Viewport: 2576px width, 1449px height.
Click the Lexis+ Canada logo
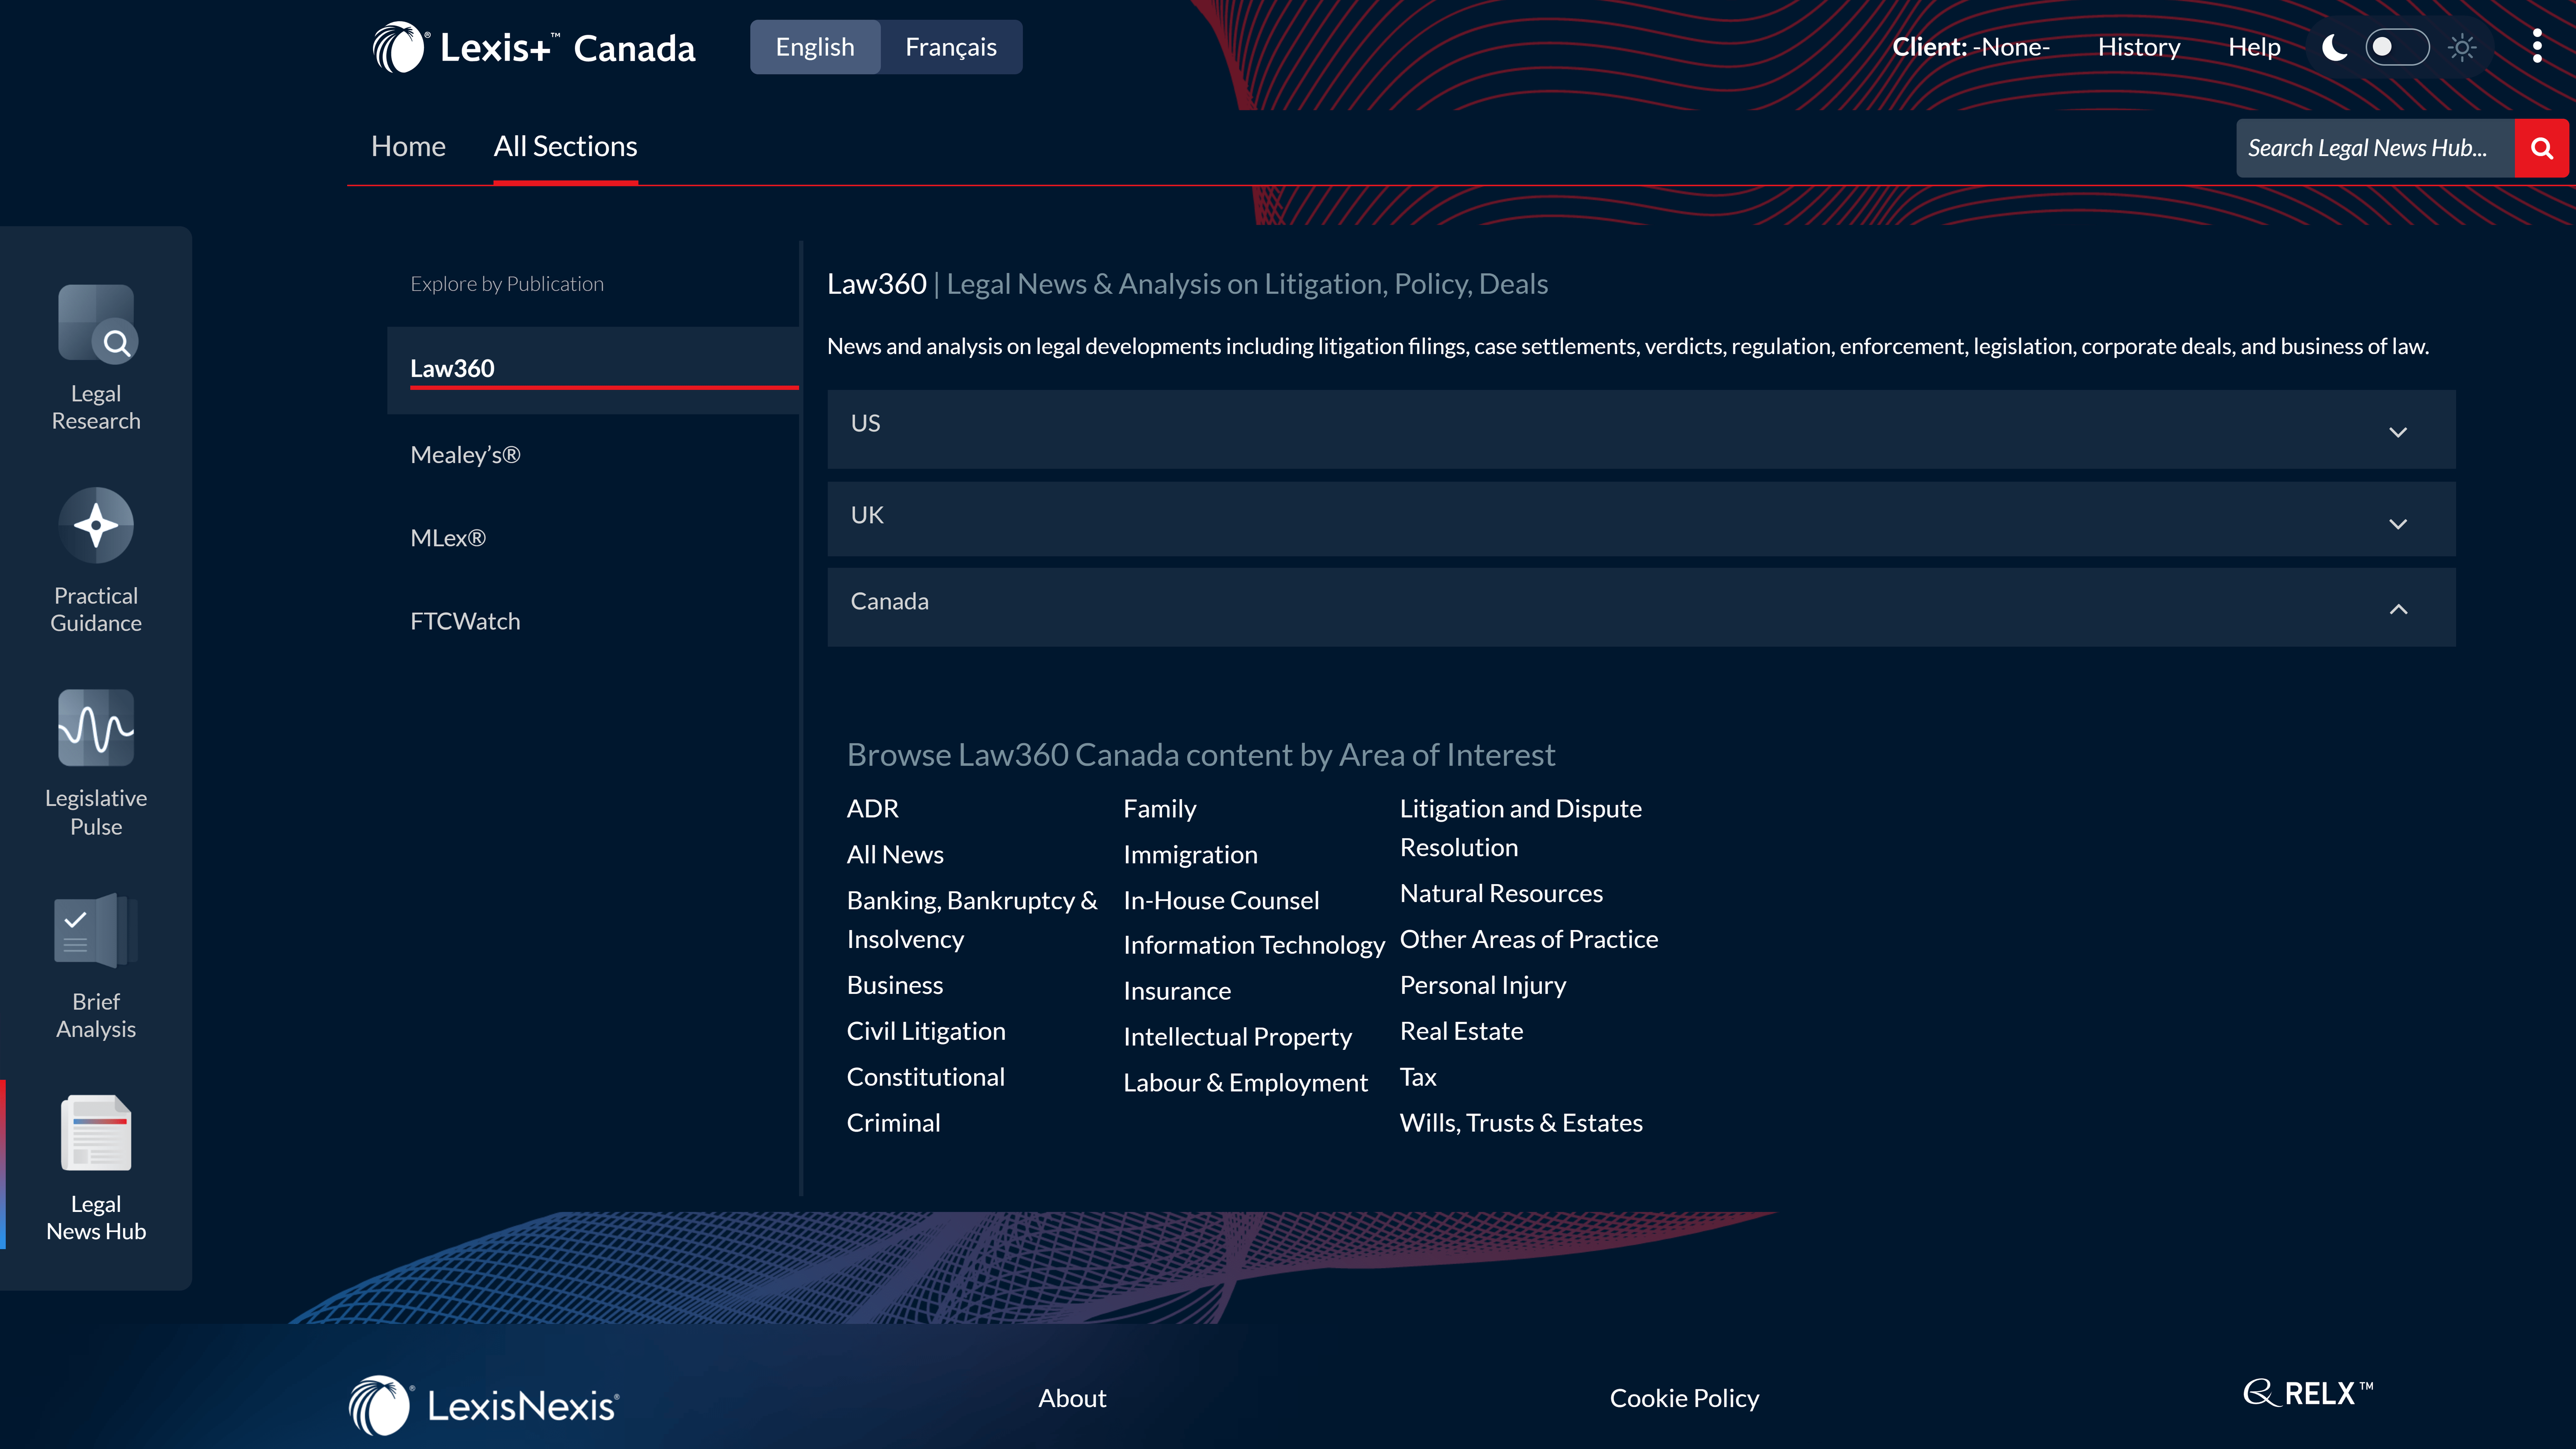(534, 47)
